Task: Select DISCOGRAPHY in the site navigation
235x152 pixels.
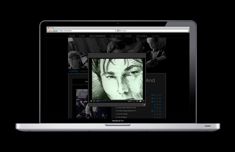Action: click(x=98, y=36)
